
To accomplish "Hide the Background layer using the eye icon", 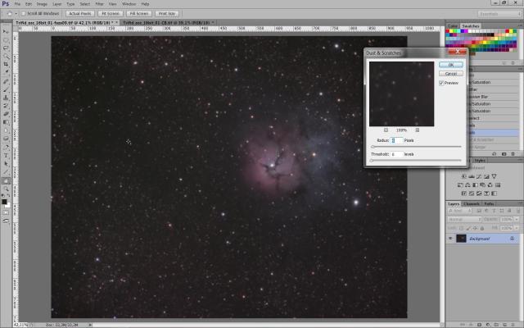I will click(x=450, y=239).
